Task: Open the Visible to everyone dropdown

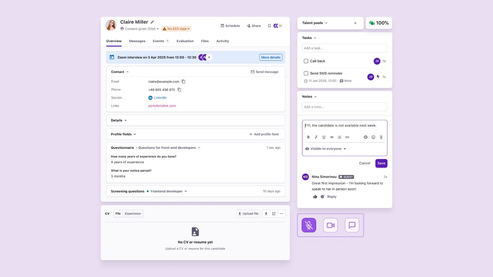Action: pos(326,149)
